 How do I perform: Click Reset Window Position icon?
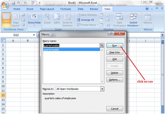[x=108, y=25]
